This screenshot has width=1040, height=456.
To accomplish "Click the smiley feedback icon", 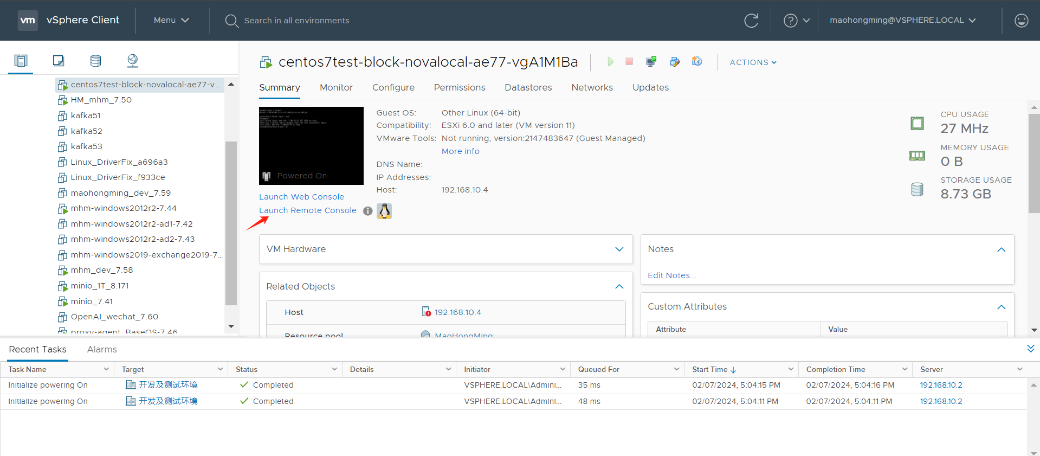I will pyautogui.click(x=1021, y=21).
